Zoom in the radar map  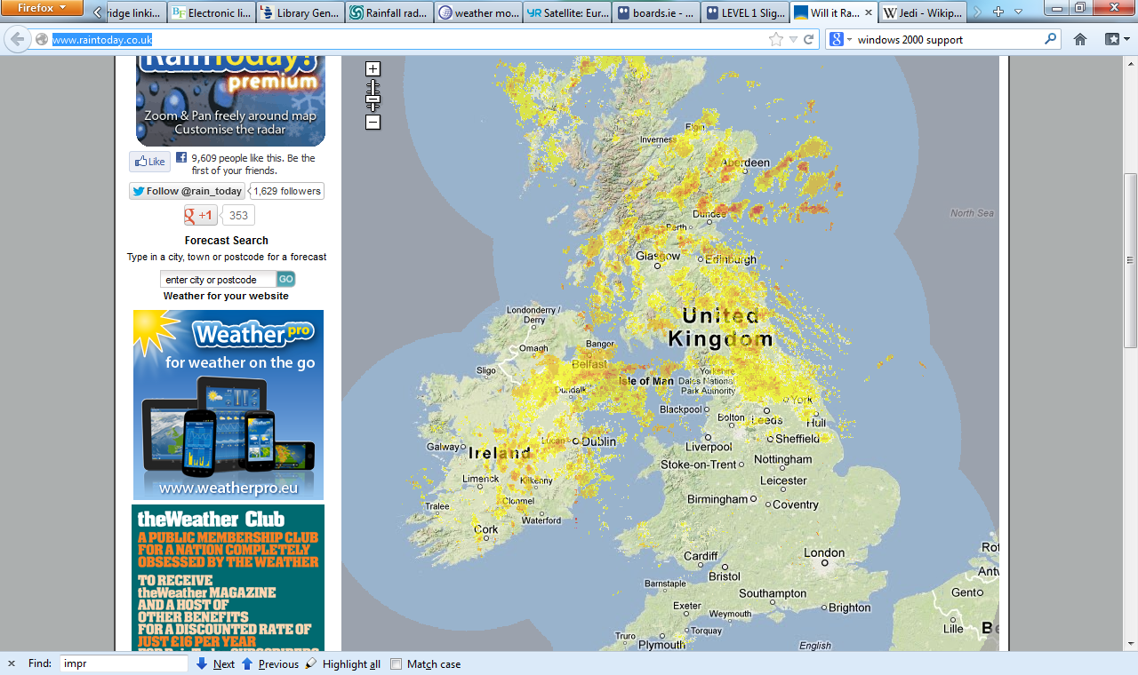click(373, 68)
